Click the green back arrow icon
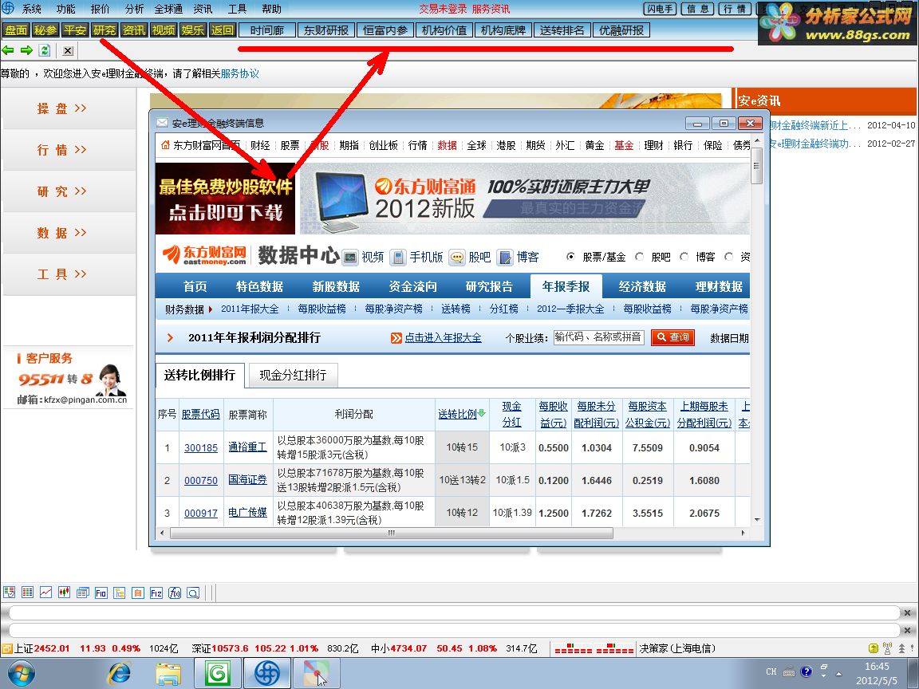The image size is (919, 689). click(8, 50)
